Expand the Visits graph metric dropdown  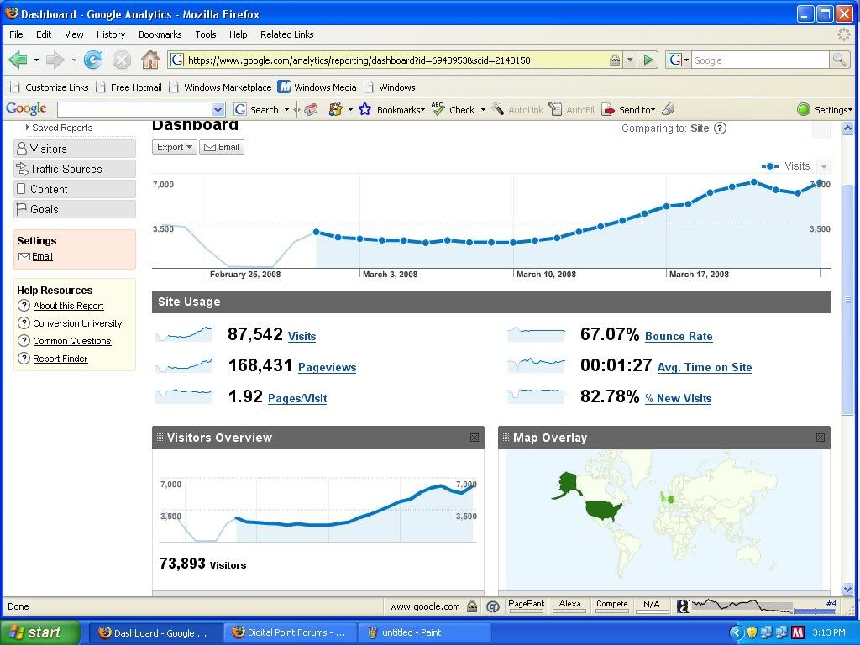point(824,166)
